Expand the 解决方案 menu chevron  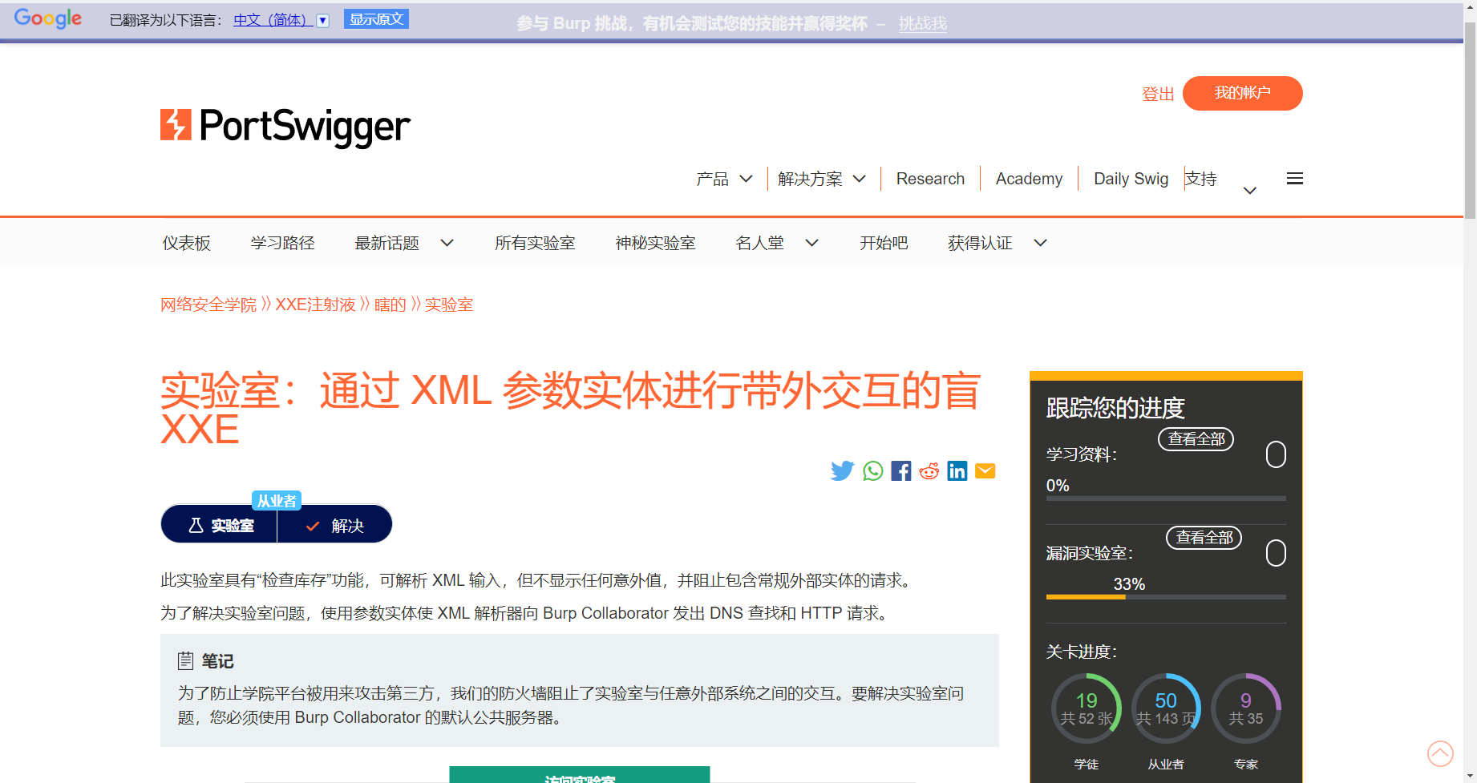pos(860,179)
